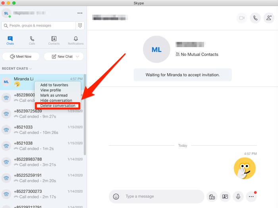
Task: Click the SL profile avatar
Action: coord(6,13)
